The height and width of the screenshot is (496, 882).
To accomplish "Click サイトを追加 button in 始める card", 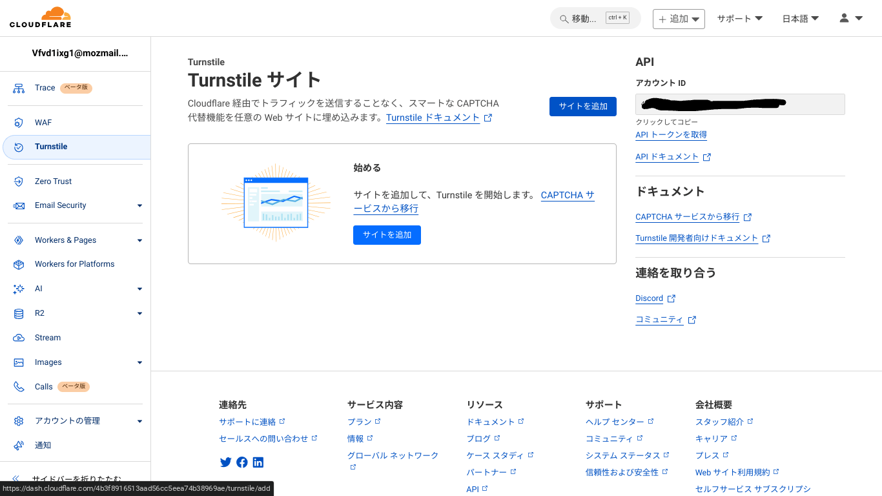I will pos(387,235).
